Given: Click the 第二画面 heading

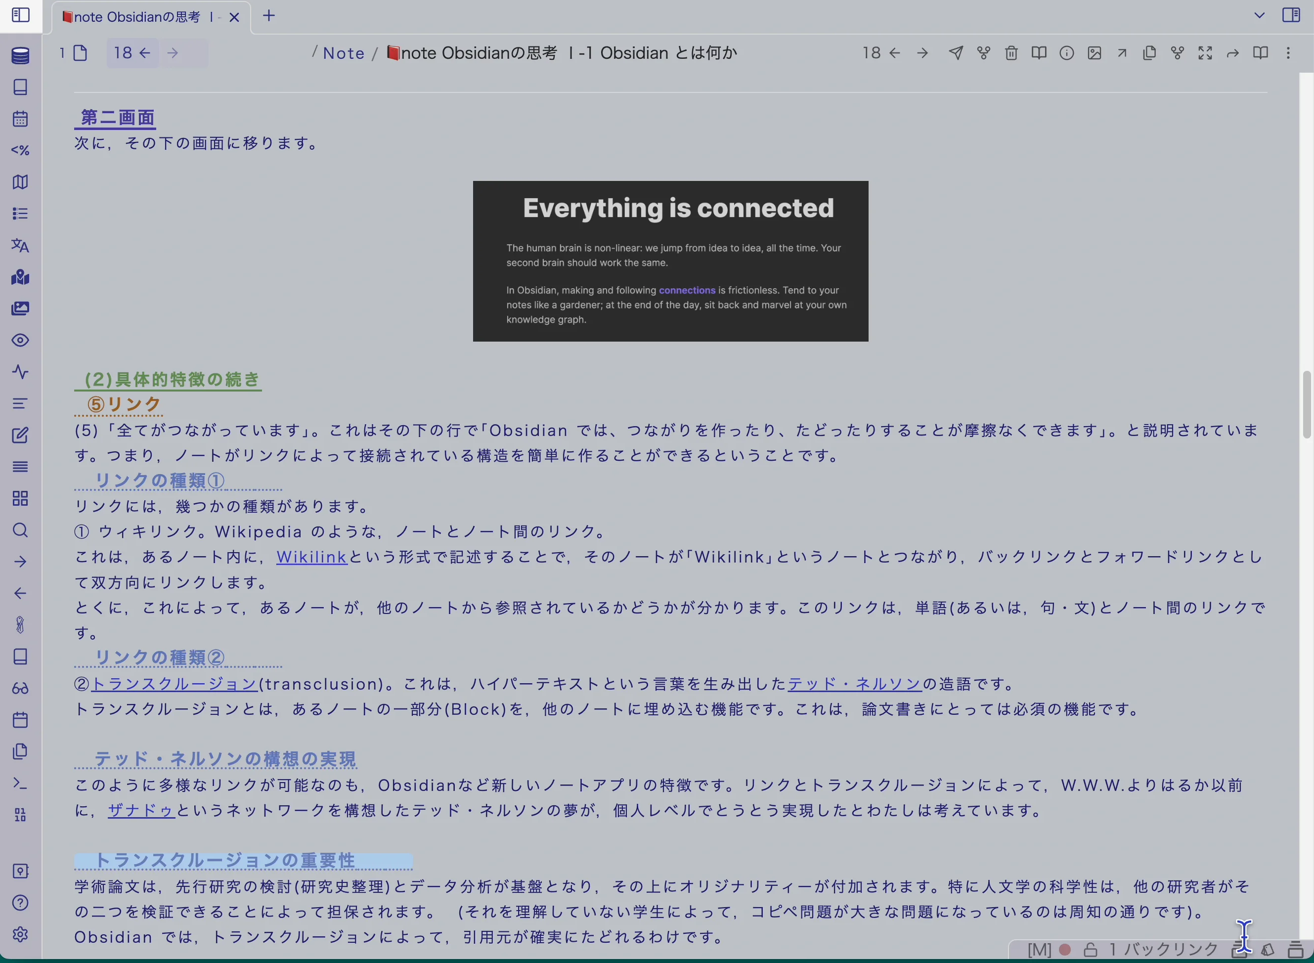Looking at the screenshot, I should (118, 118).
